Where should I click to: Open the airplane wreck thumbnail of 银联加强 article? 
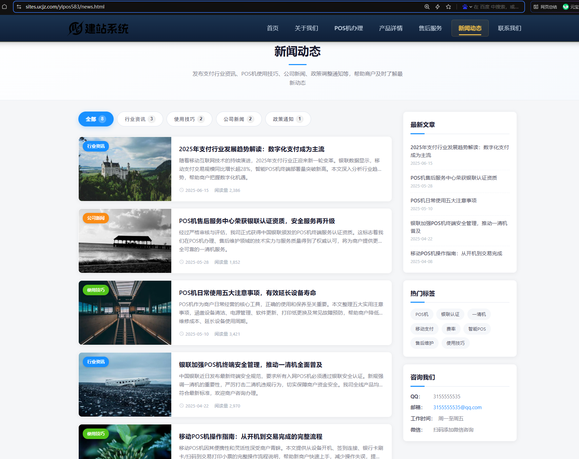click(125, 384)
